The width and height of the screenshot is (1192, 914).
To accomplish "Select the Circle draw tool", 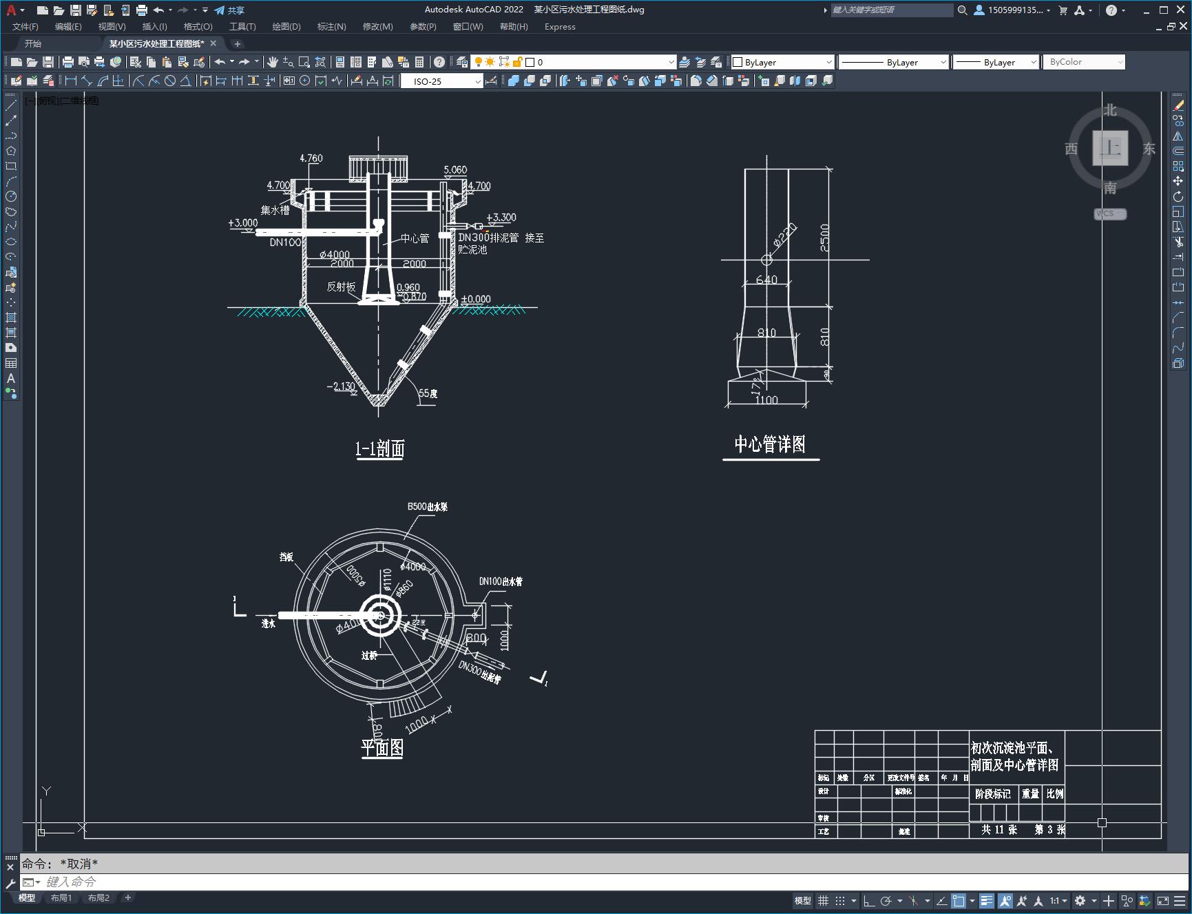I will point(11,196).
